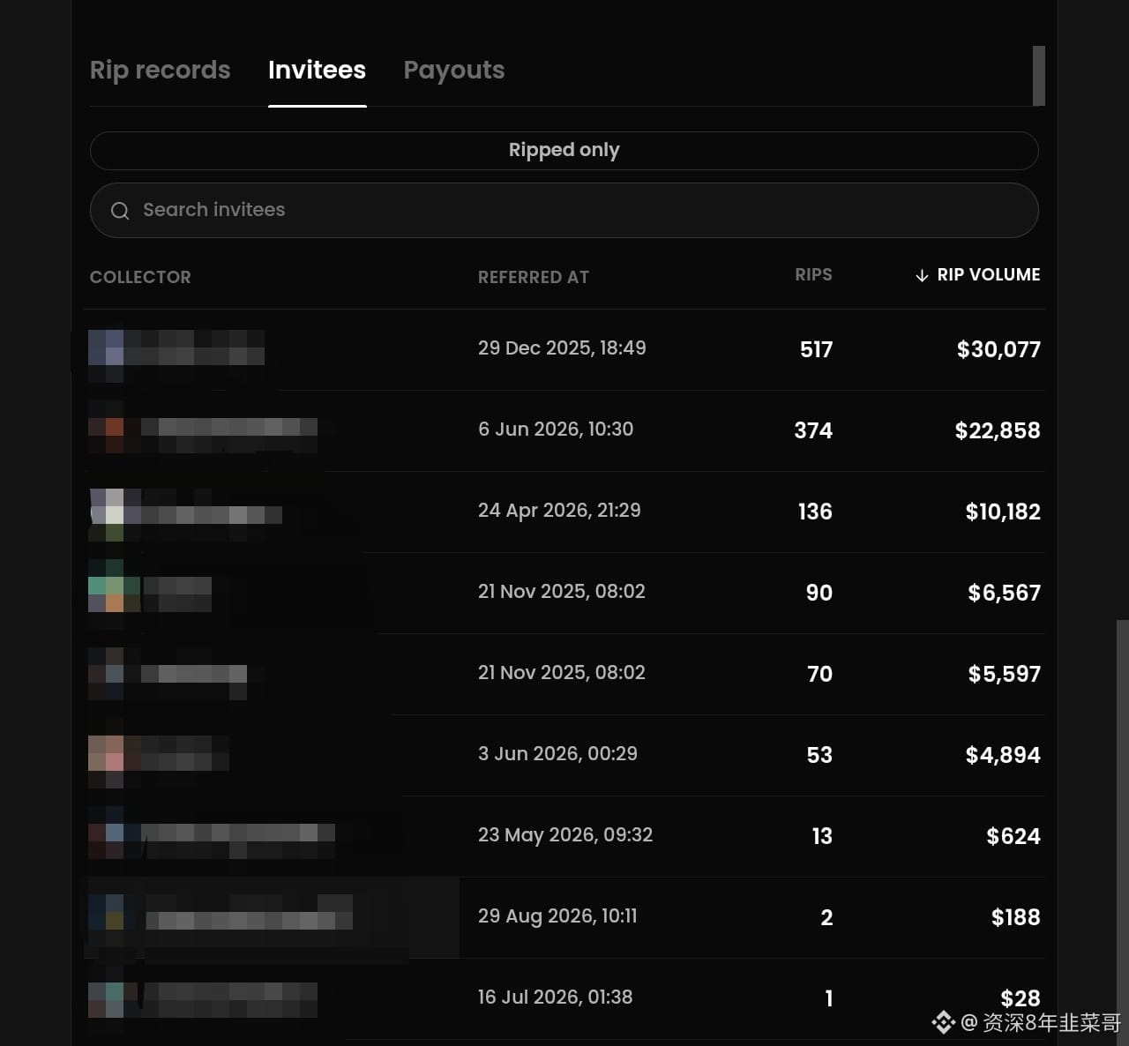Switch to the Rip records tab
1129x1046 pixels.
point(160,71)
